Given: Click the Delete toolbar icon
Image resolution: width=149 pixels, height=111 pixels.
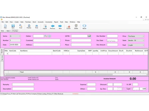Looking at the screenshot, I should tap(76, 27).
